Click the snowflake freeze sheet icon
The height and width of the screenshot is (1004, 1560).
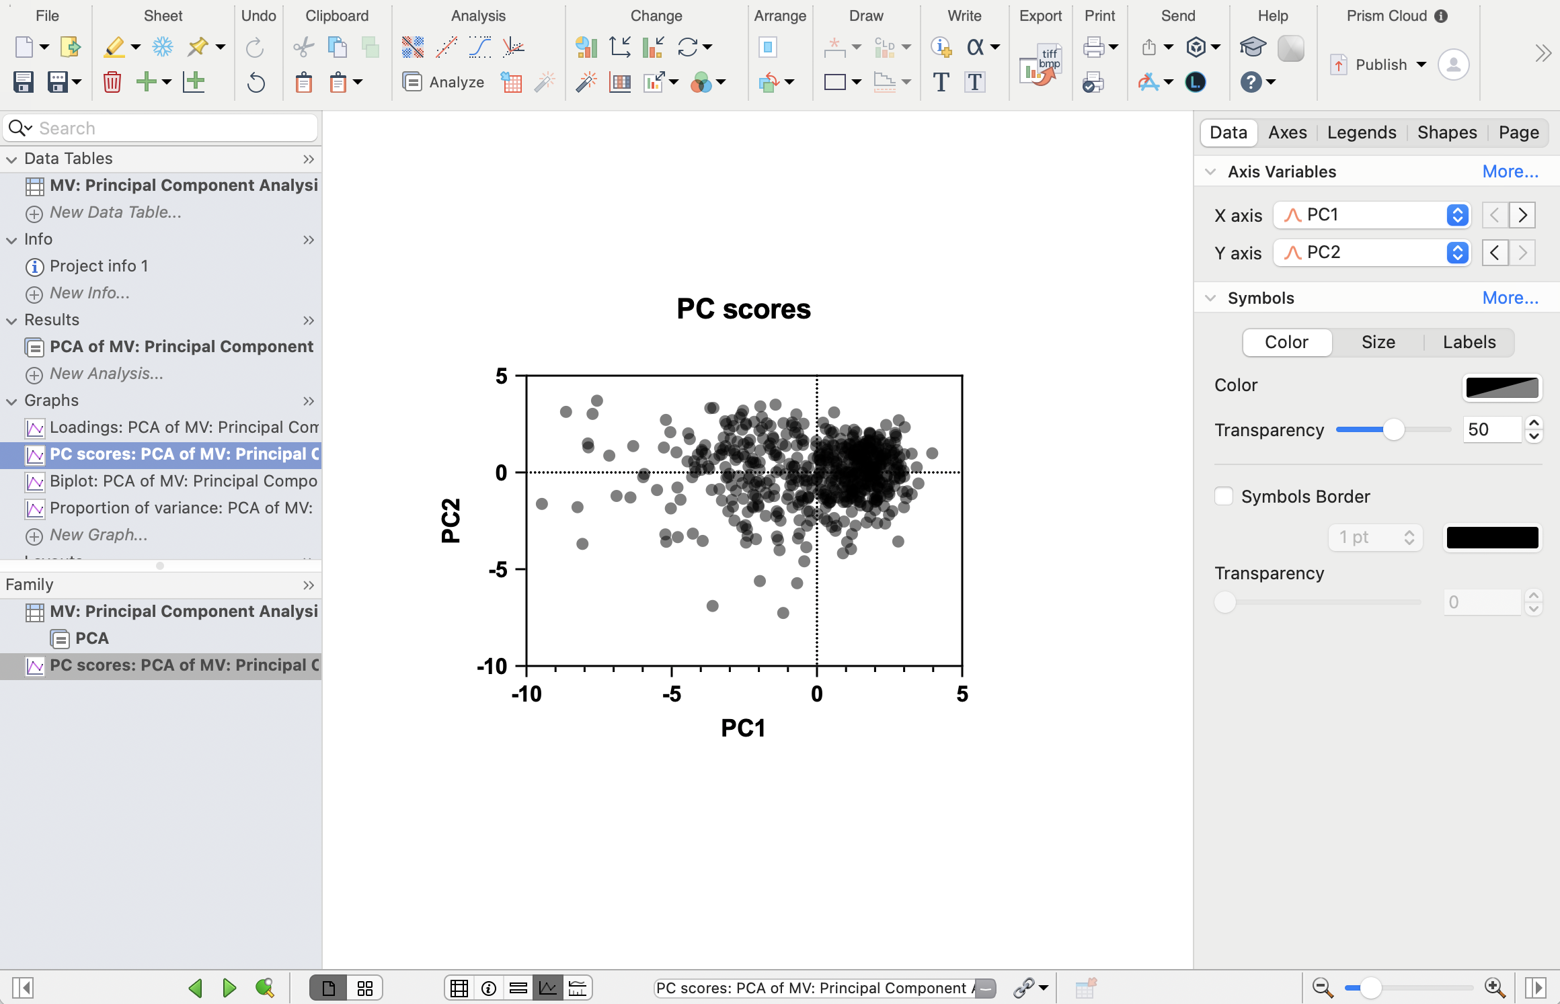(x=163, y=47)
